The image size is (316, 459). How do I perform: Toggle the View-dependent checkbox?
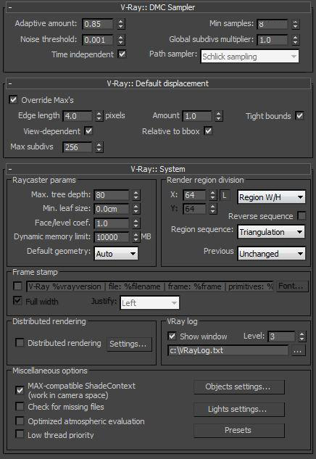click(x=88, y=131)
